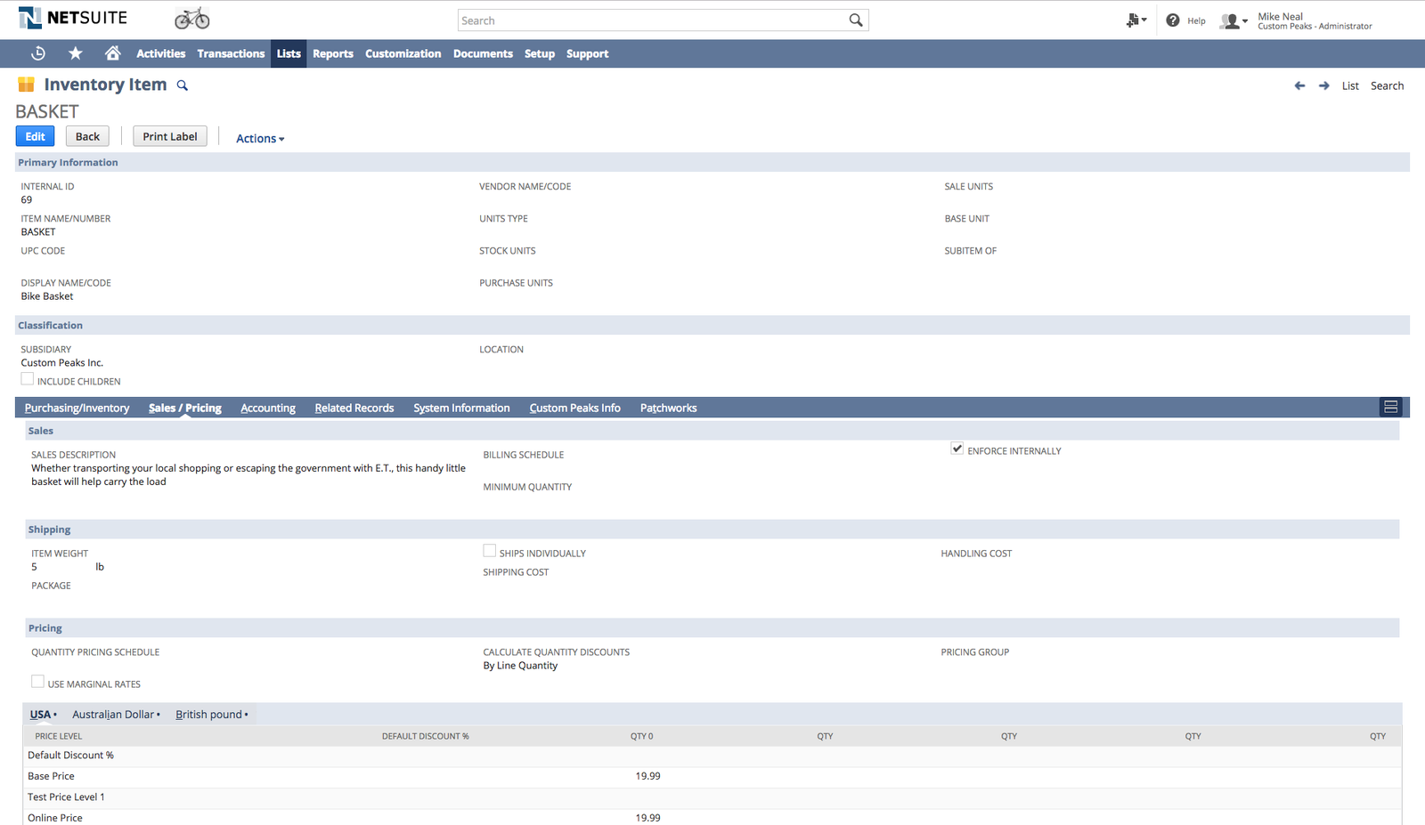Open the Recent Records clock icon
The width and height of the screenshot is (1425, 825).
tap(38, 53)
